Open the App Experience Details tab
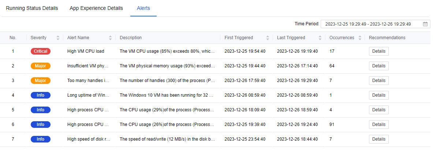 [96, 8]
